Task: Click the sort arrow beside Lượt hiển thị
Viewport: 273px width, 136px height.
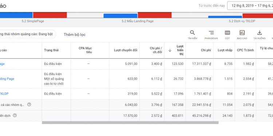Action: pos(170,50)
